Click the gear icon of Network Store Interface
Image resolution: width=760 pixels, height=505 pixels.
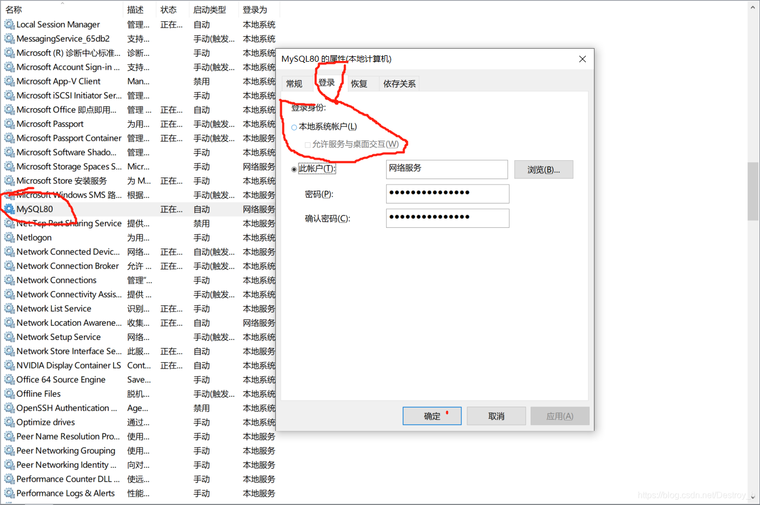[x=9, y=351]
